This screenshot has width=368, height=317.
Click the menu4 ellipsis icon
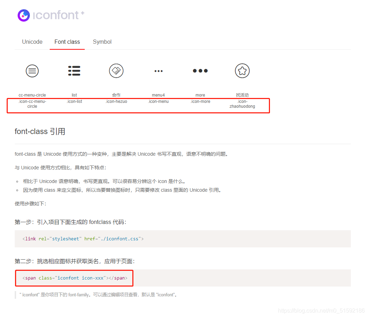coord(158,71)
